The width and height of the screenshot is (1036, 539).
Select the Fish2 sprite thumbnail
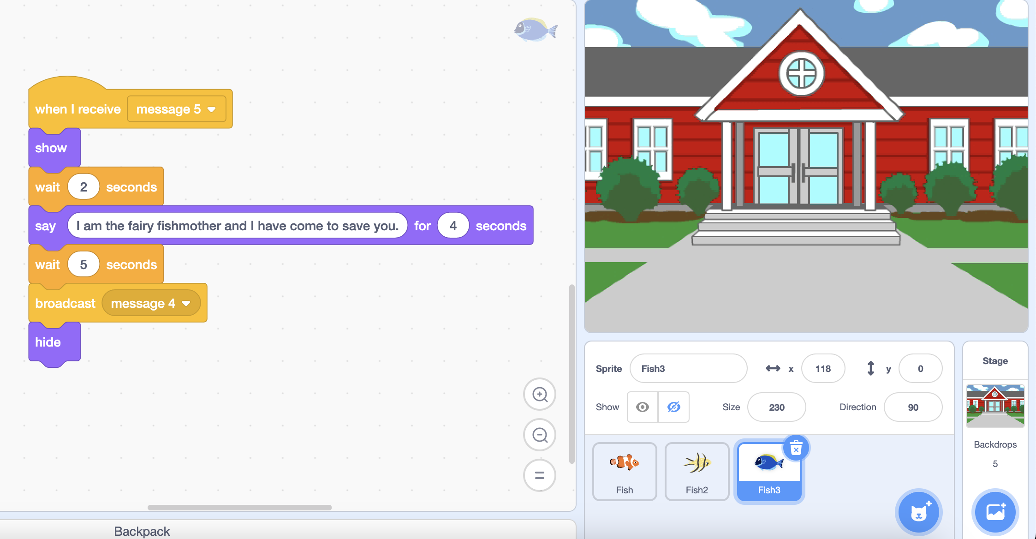pyautogui.click(x=697, y=471)
